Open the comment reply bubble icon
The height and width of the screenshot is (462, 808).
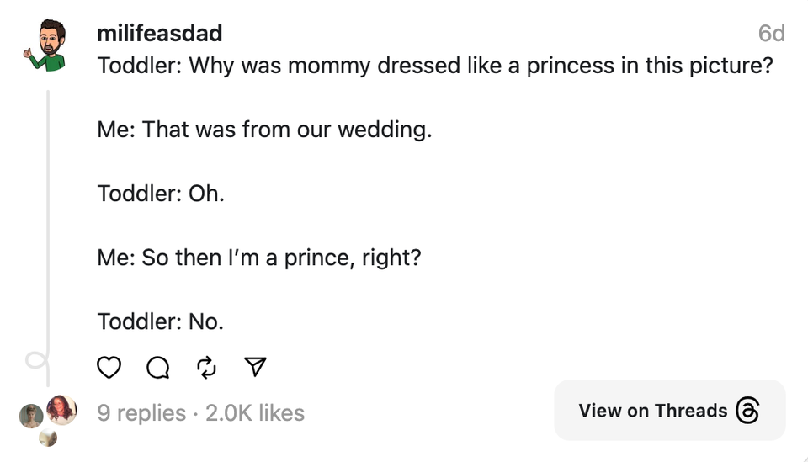(x=157, y=368)
